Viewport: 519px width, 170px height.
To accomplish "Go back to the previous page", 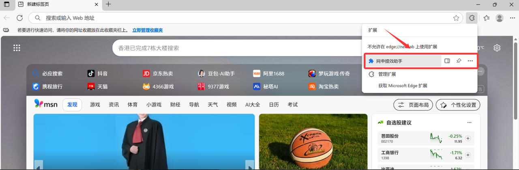I will click(6, 18).
